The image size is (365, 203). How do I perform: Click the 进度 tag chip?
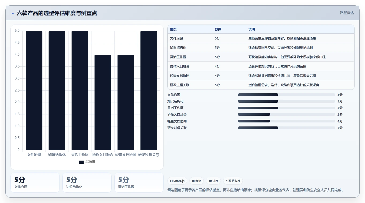point(213,181)
